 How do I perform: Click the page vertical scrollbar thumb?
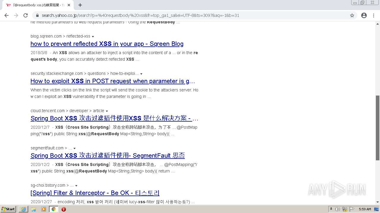pos(378,128)
